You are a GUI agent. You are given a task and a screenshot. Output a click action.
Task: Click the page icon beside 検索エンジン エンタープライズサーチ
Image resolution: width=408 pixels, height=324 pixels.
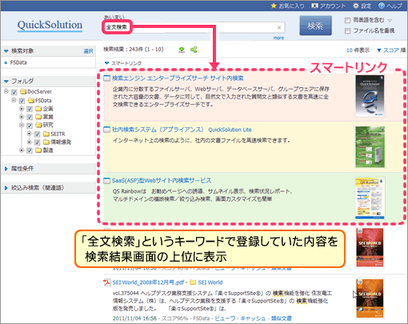(x=106, y=78)
